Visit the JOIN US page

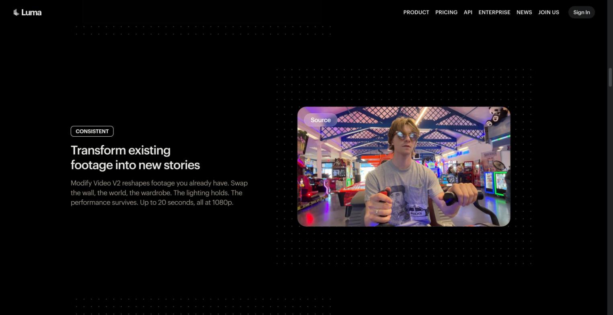click(549, 12)
